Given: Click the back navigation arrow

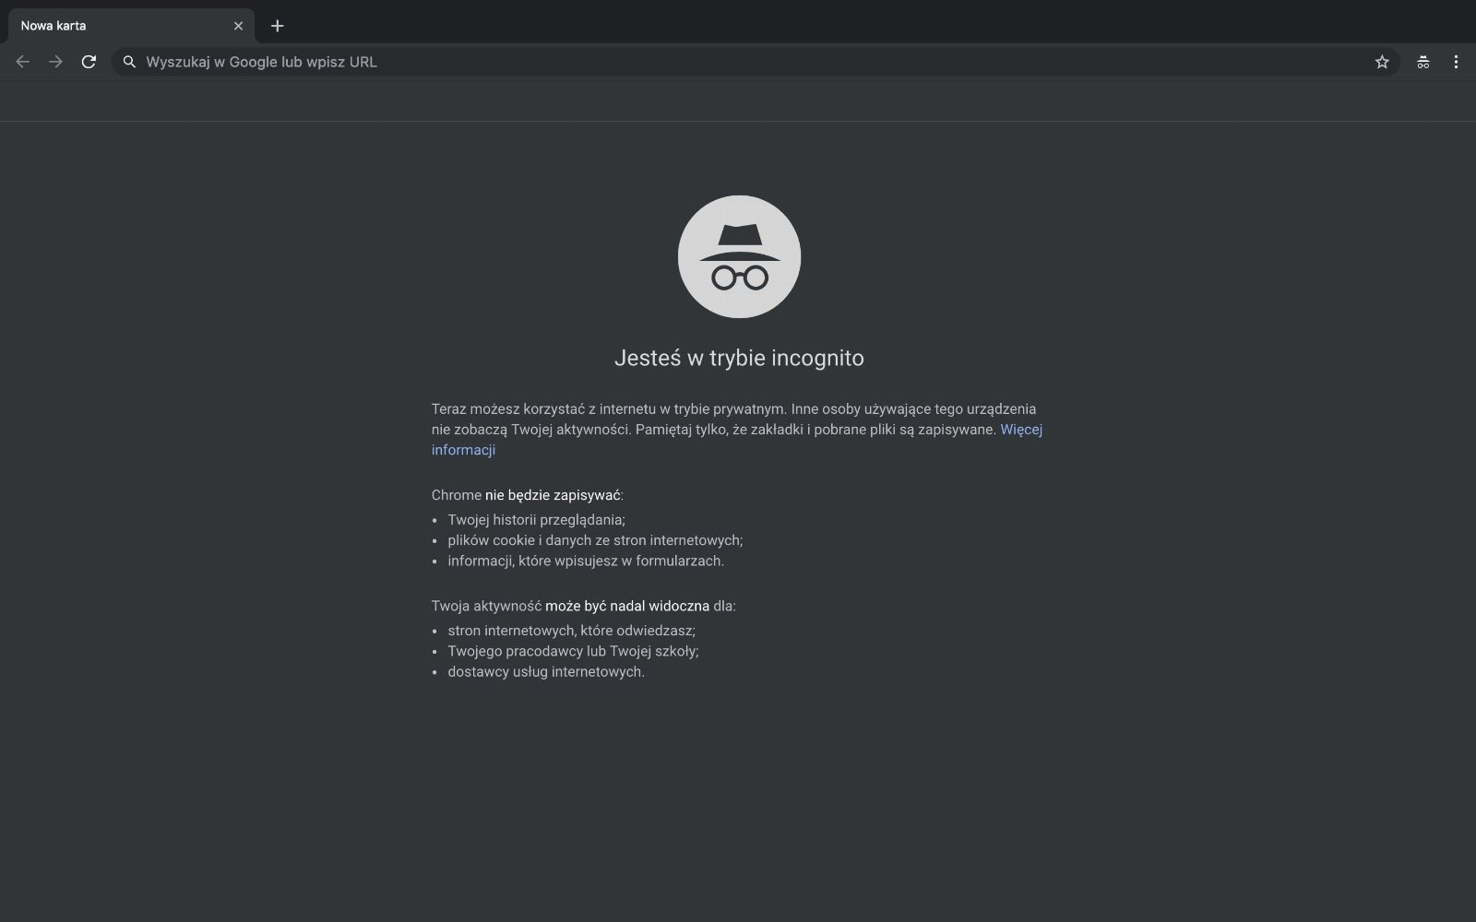Looking at the screenshot, I should pos(23,62).
